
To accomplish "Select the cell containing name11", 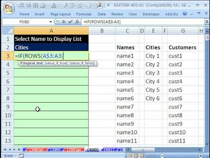I will (x=127, y=141).
